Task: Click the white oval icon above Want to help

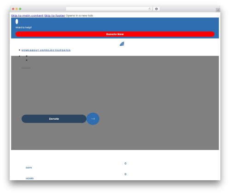Action: point(17,22)
